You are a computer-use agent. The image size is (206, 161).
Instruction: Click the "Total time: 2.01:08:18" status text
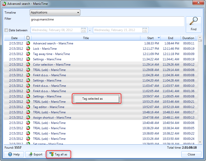point(182,148)
